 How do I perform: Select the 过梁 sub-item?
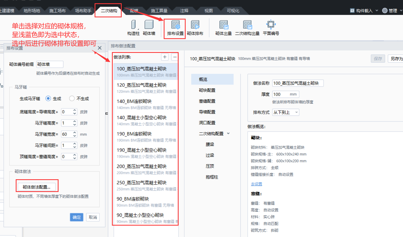point(210,155)
